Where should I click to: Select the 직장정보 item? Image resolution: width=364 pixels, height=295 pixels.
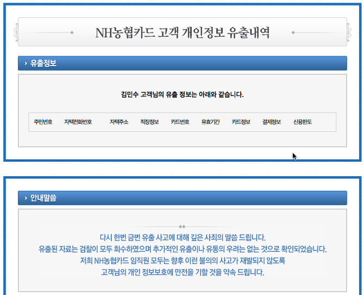click(149, 122)
